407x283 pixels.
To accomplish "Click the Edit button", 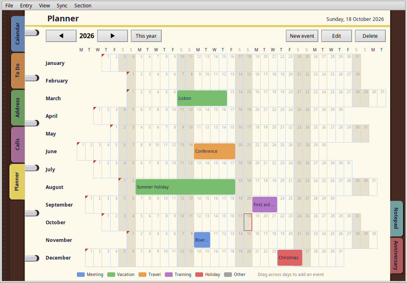I will point(336,36).
